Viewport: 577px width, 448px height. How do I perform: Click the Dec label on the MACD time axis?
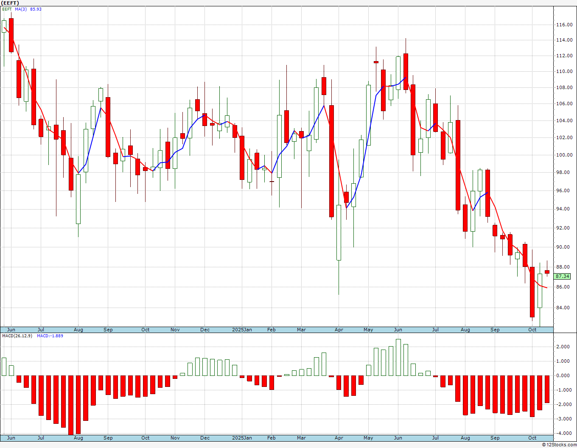click(205, 438)
